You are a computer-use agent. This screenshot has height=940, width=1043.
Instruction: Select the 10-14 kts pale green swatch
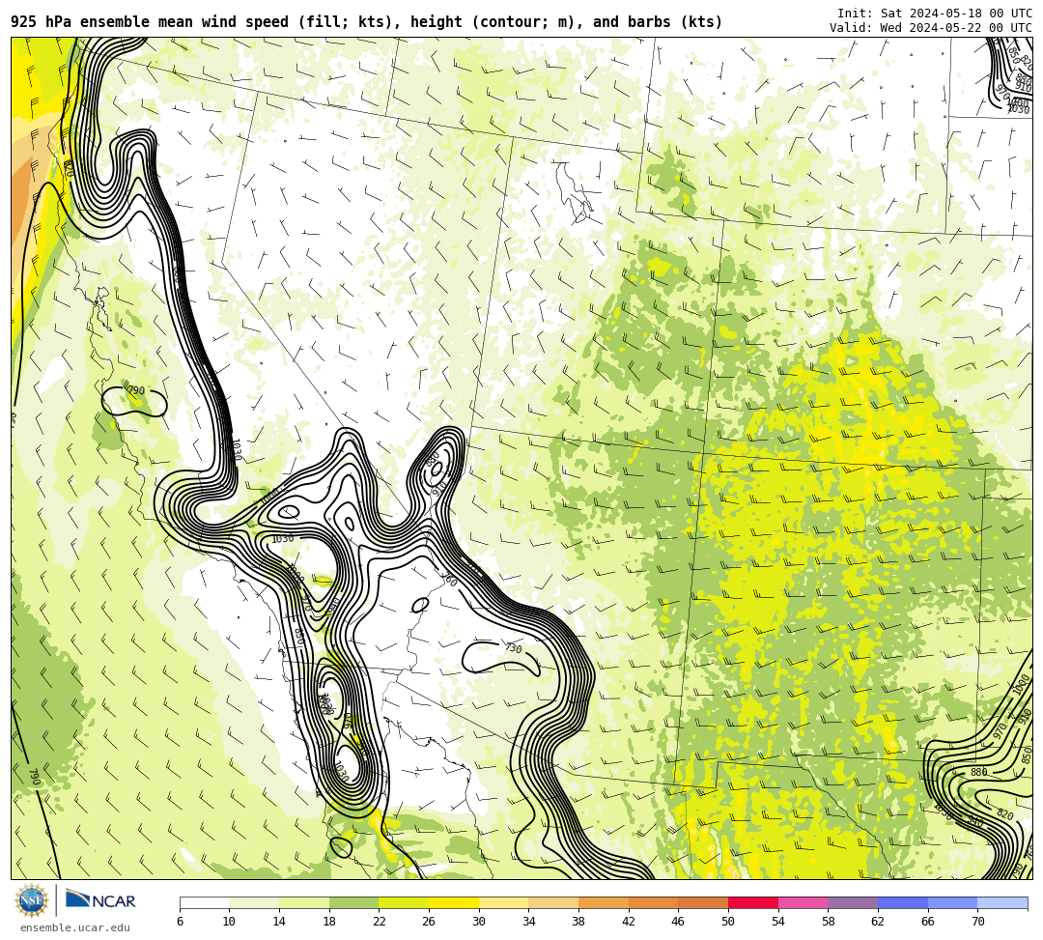coord(254,902)
